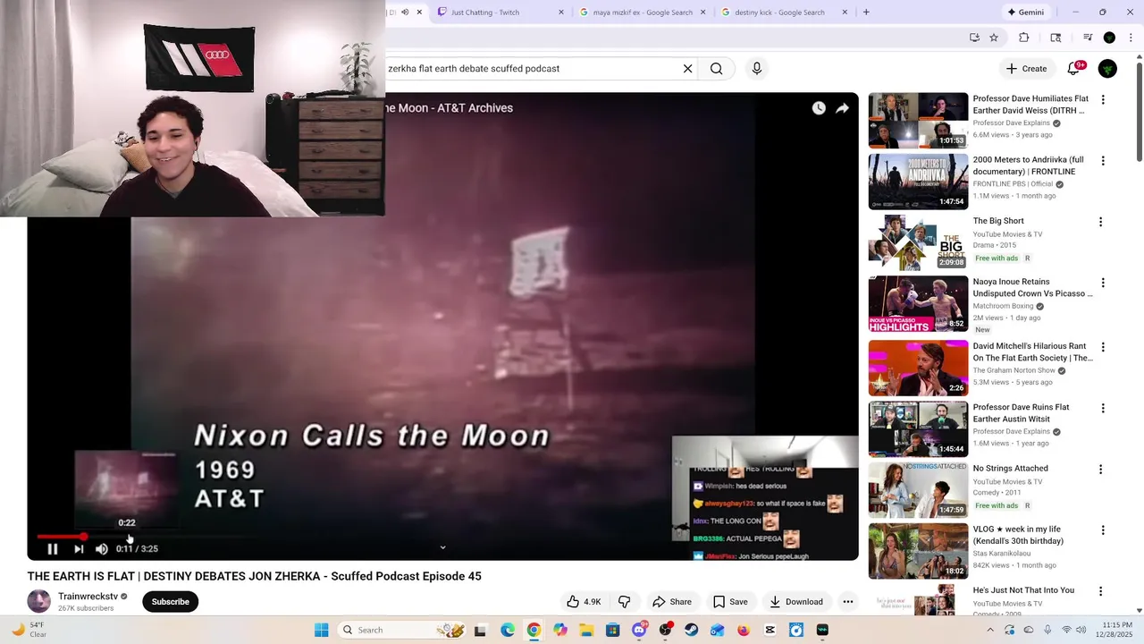Open Gemini in Chrome

click(1025, 13)
